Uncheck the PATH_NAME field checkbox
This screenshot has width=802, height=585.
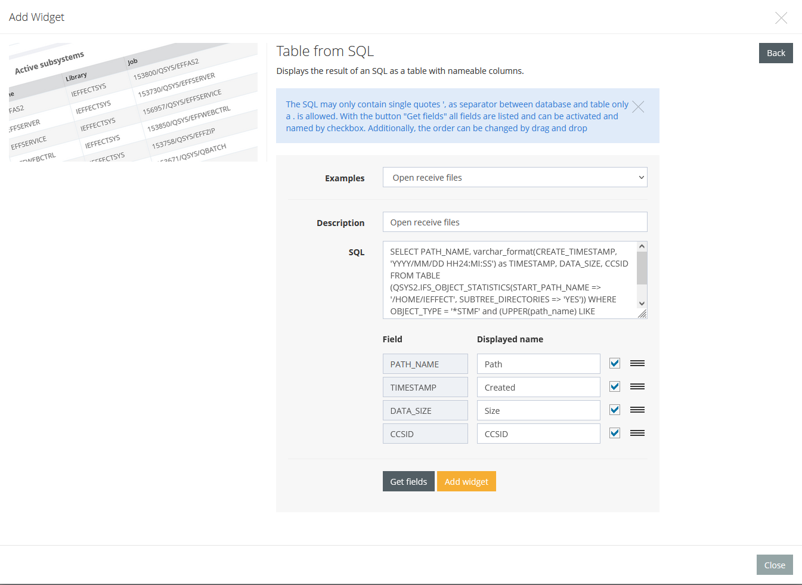pyautogui.click(x=615, y=363)
